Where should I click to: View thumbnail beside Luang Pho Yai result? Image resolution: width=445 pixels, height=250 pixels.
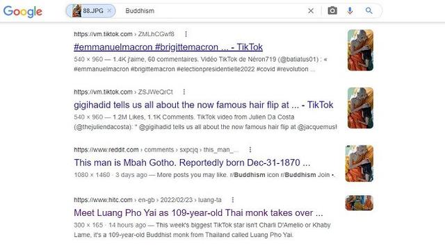click(359, 203)
